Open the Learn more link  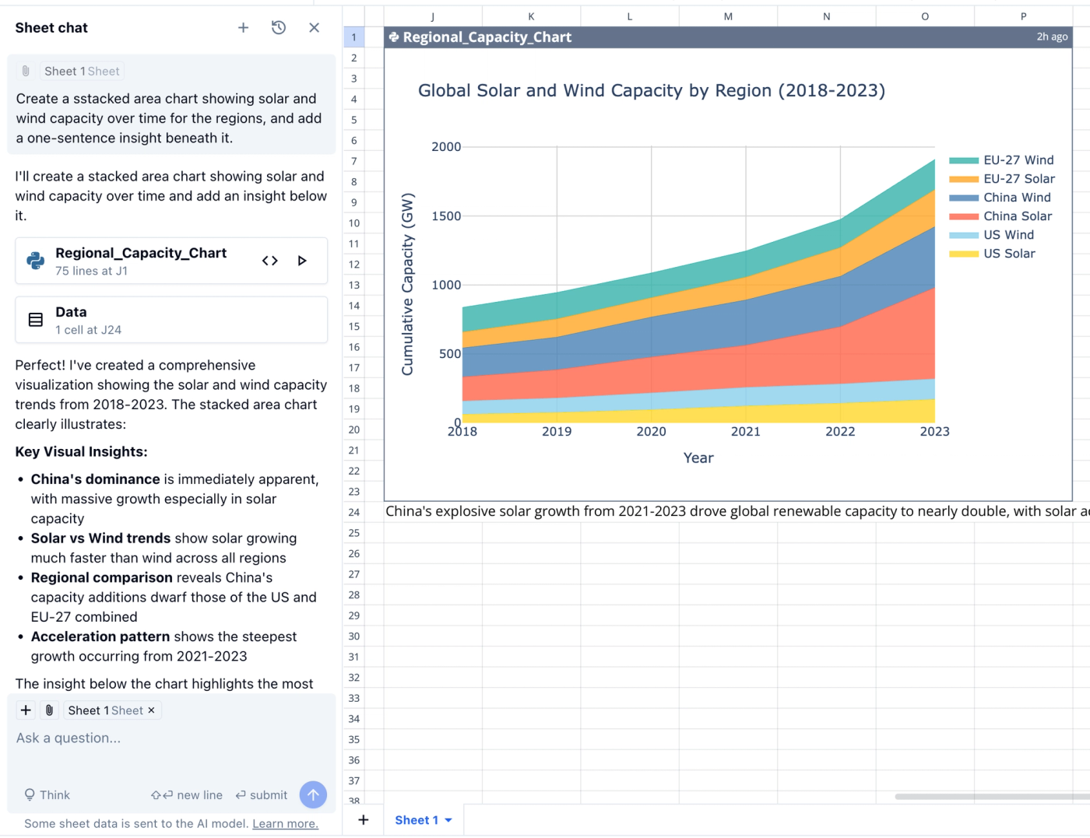[x=285, y=823]
